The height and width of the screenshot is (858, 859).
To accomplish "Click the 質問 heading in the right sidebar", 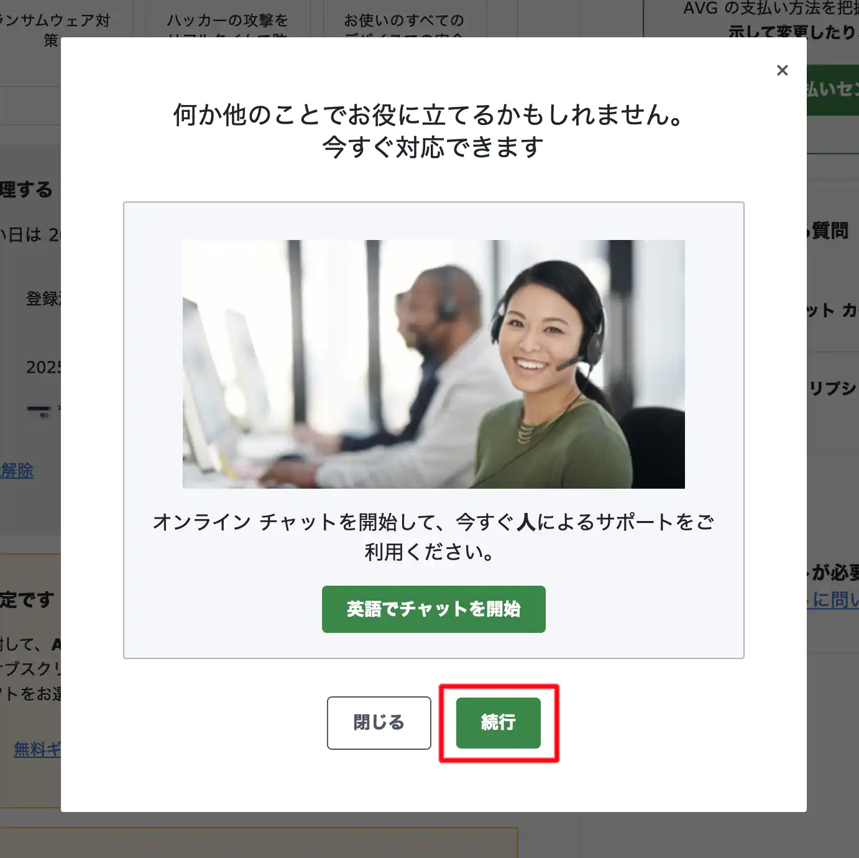I will 830,231.
